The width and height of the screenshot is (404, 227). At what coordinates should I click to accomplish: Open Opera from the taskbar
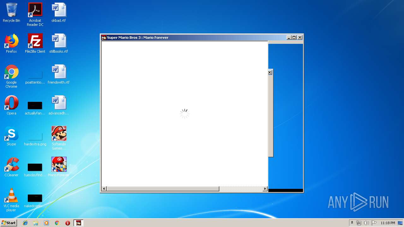(x=68, y=223)
